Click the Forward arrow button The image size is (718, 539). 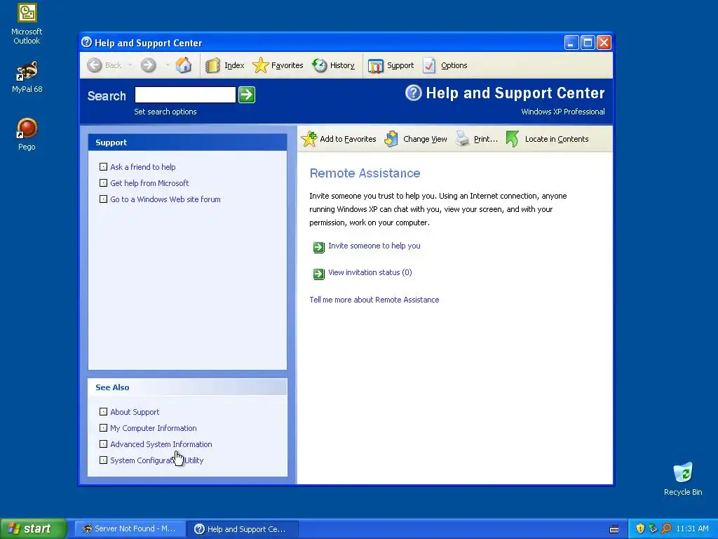coord(149,65)
